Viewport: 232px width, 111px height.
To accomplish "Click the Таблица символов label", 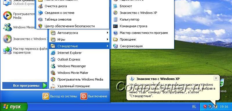I will point(58,19).
